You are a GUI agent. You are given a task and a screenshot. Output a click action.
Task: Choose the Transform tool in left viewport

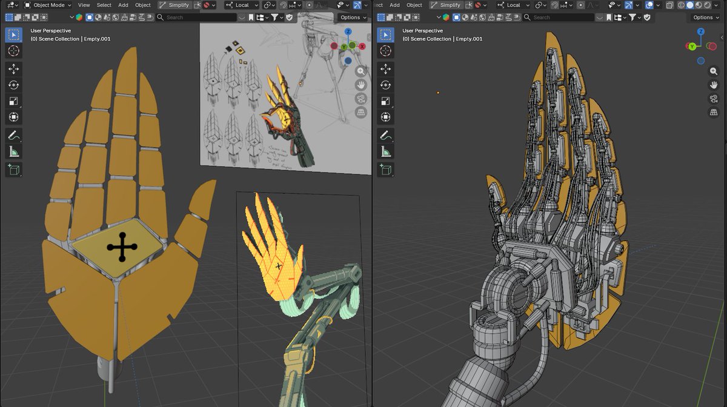(13, 117)
